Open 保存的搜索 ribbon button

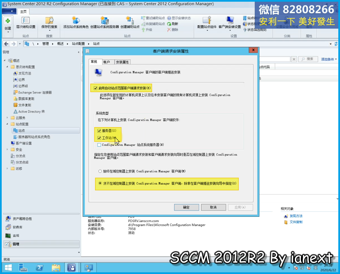[49, 23]
